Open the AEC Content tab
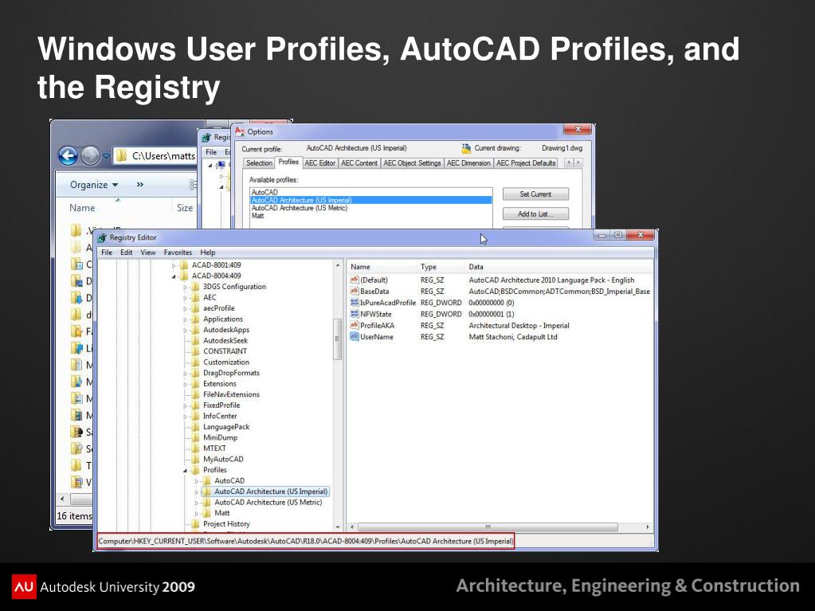This screenshot has width=815, height=611. point(359,163)
